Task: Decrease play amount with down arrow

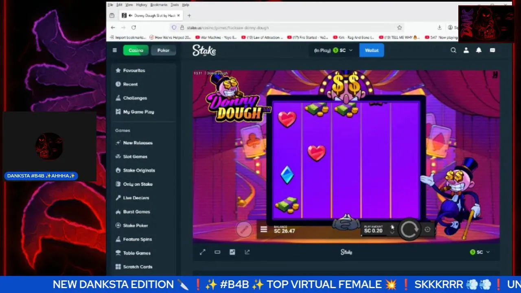Action: click(x=392, y=233)
